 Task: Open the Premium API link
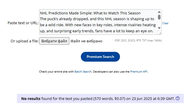tap(139, 71)
